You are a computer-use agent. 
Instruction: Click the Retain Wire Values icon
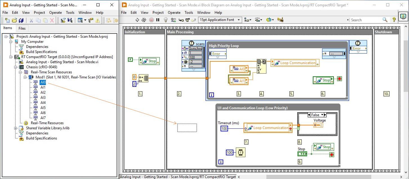[x=173, y=20]
